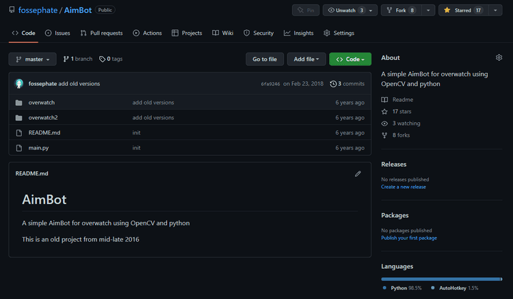Image resolution: width=513 pixels, height=299 pixels.
Task: Open the Actions tab
Action: point(147,33)
